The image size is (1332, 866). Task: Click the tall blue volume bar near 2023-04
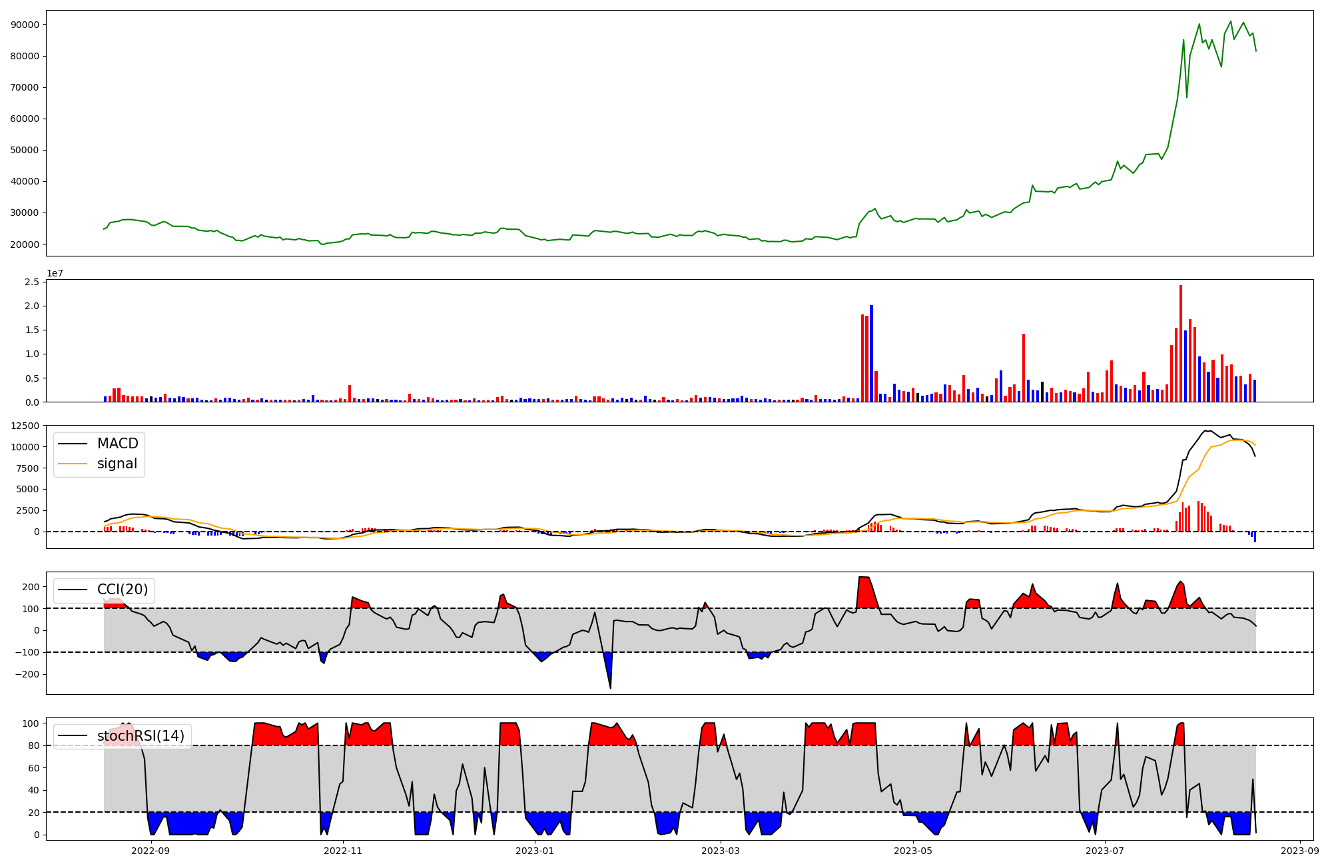tap(871, 353)
